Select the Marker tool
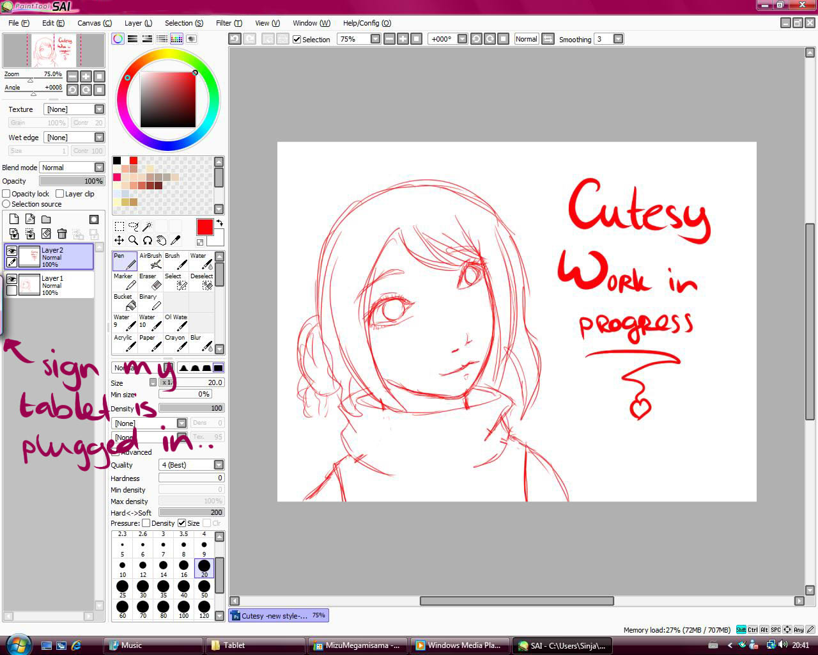Screen dimensions: 818x655 click(125, 281)
